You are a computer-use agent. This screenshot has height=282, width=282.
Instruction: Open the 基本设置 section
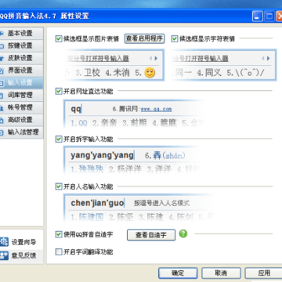[x=21, y=33]
